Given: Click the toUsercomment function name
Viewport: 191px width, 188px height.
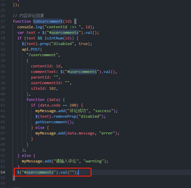Looking at the screenshot, I should pos(48,21).
